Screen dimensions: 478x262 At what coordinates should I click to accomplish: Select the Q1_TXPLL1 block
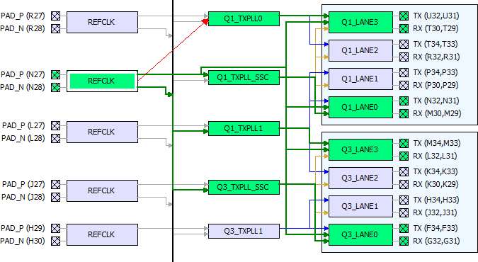(x=244, y=128)
